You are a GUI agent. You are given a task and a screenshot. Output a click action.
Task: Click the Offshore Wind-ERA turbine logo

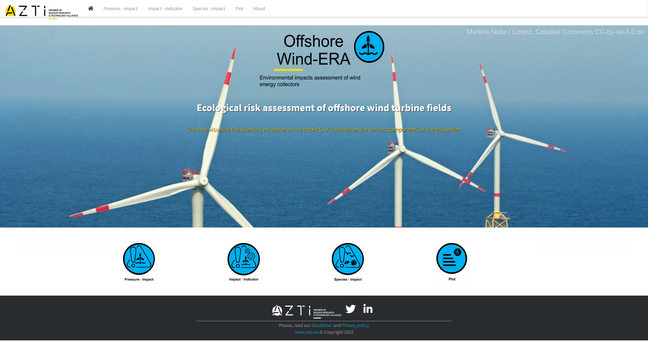pyautogui.click(x=369, y=47)
